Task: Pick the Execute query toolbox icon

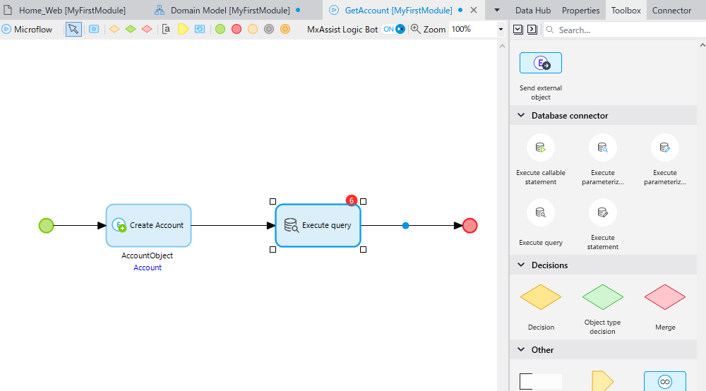Action: pos(540,212)
